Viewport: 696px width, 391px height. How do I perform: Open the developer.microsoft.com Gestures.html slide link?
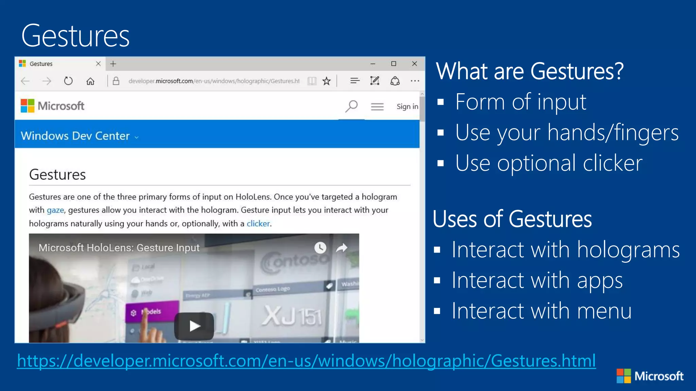coord(306,360)
